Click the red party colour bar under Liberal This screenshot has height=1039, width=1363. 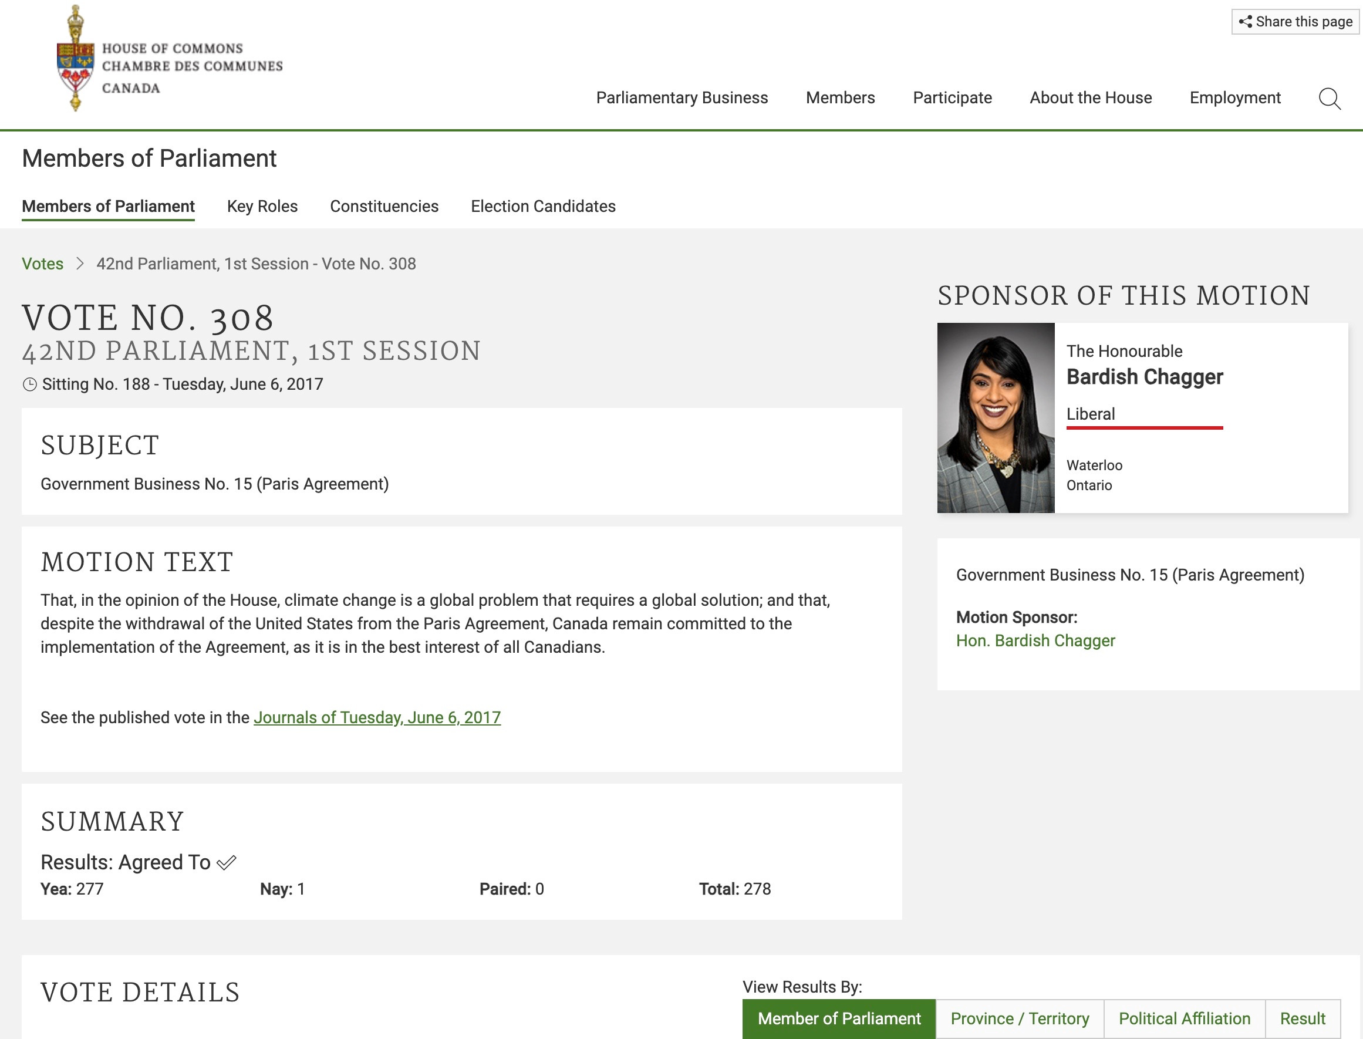(x=1145, y=427)
